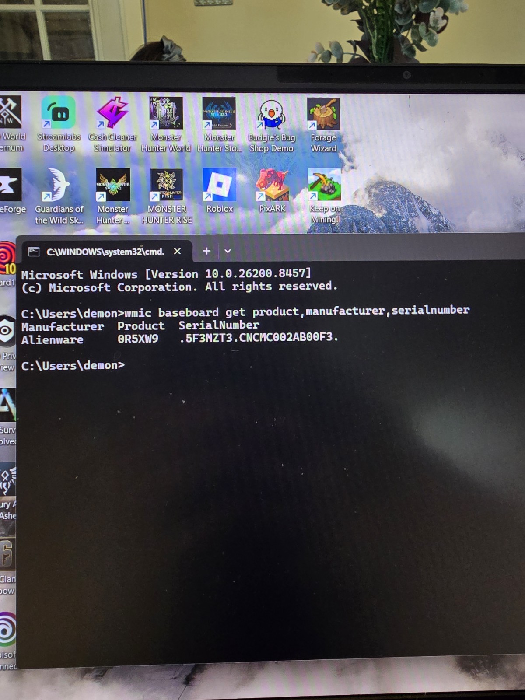This screenshot has height=700, width=525.
Task: Open a new terminal tab with plus
Action: [x=207, y=251]
